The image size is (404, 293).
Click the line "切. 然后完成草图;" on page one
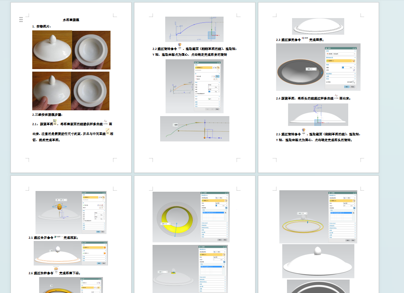(46, 140)
